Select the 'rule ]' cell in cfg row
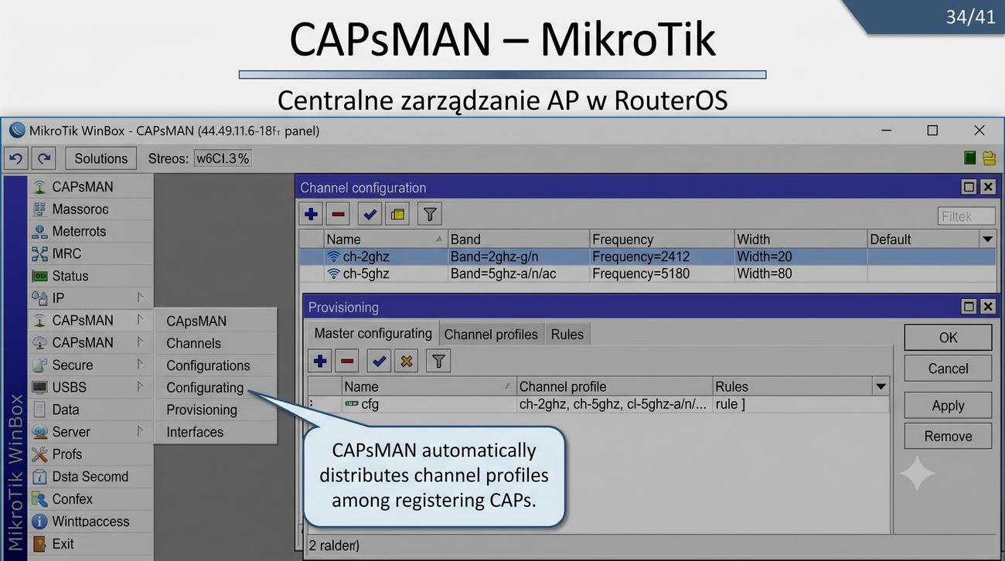1005x561 pixels. (800, 404)
